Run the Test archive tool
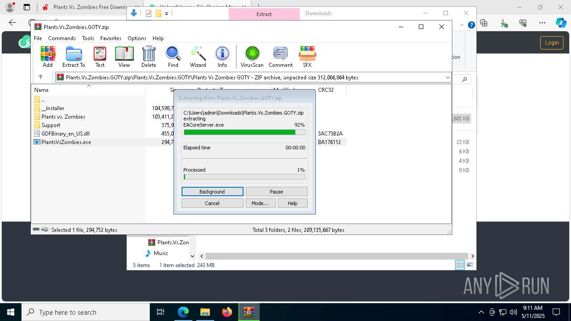Screen dimensions: 571x321 click(x=100, y=57)
